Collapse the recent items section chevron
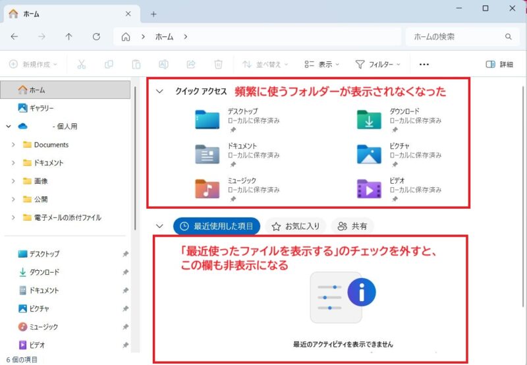The width and height of the screenshot is (527, 365). (x=159, y=226)
